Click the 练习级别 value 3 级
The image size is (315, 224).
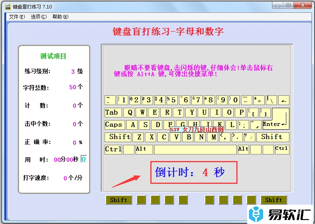click(x=77, y=71)
